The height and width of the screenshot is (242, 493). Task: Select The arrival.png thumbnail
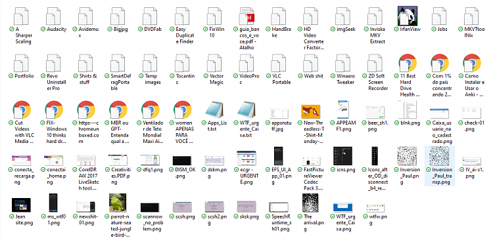pyautogui.click(x=311, y=203)
